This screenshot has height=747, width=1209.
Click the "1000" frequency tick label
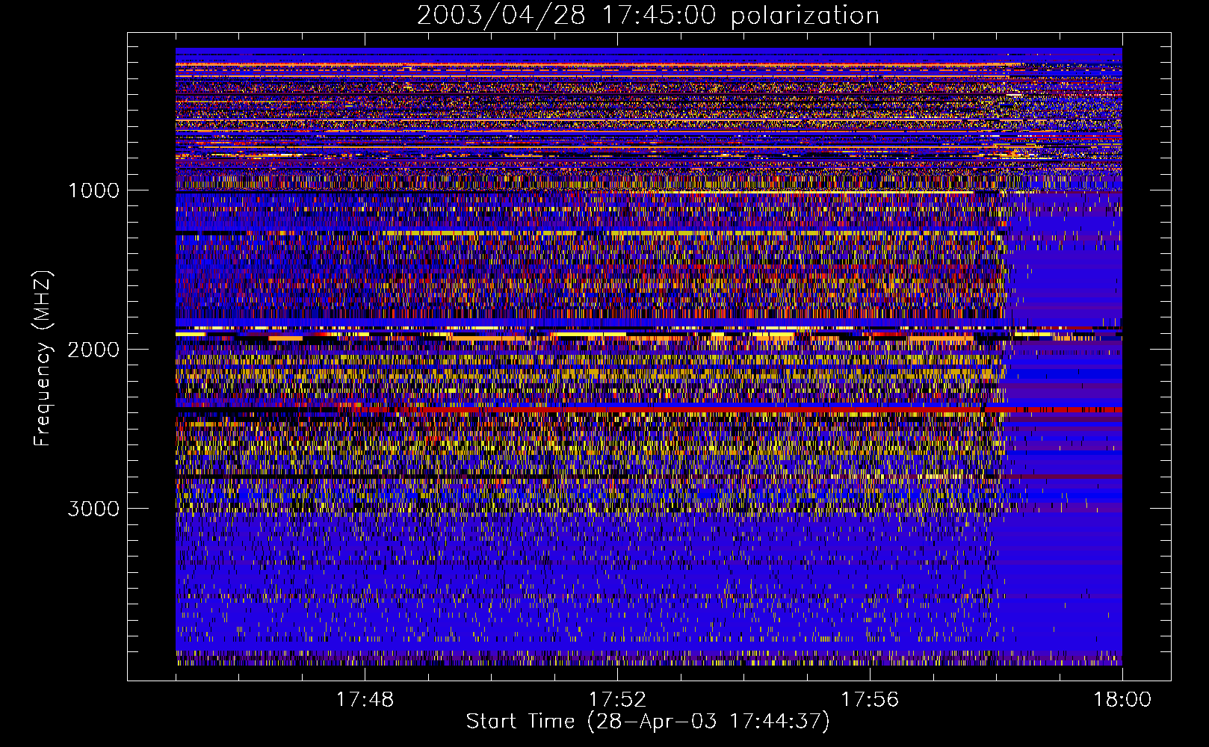tap(93, 190)
